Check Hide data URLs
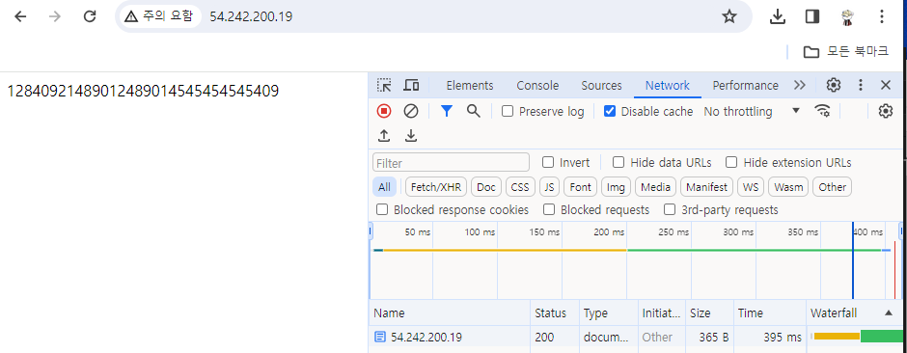The image size is (907, 353). [618, 162]
